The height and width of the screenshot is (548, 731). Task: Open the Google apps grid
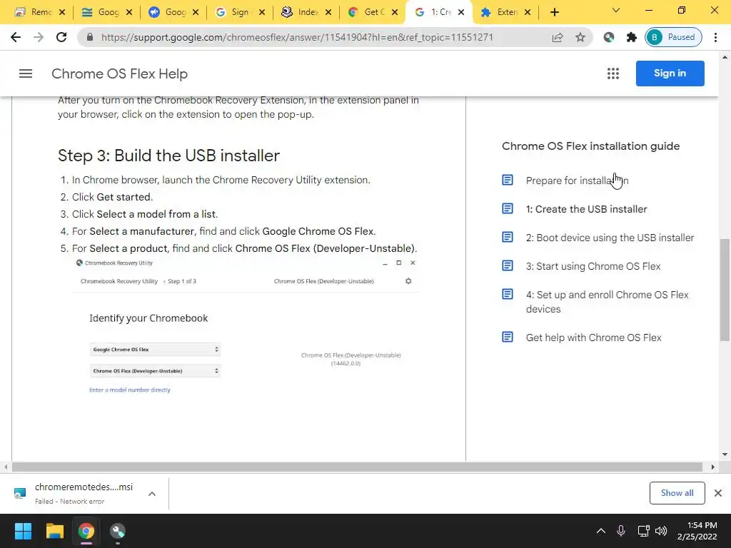pos(613,73)
